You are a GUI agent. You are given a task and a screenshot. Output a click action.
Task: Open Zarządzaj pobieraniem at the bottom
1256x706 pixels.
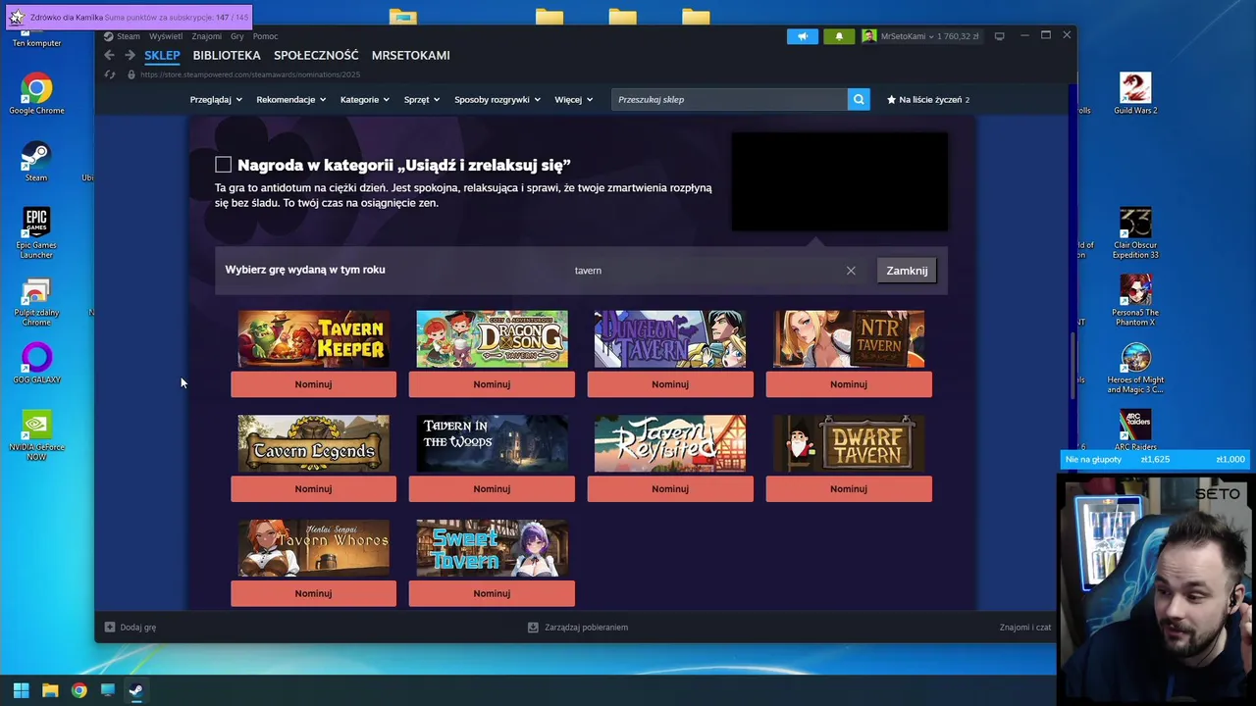coord(578,627)
